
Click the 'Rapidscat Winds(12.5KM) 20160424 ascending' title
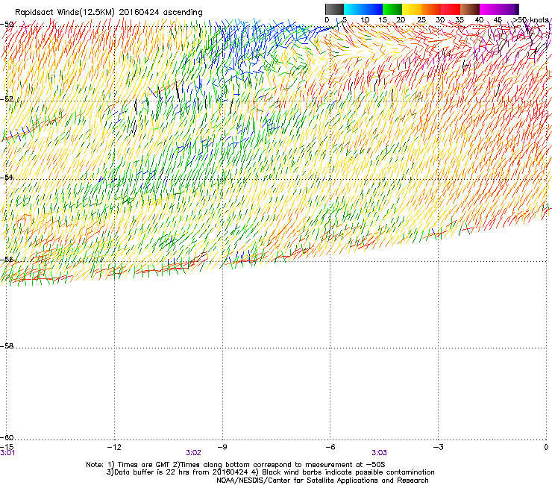coord(109,13)
